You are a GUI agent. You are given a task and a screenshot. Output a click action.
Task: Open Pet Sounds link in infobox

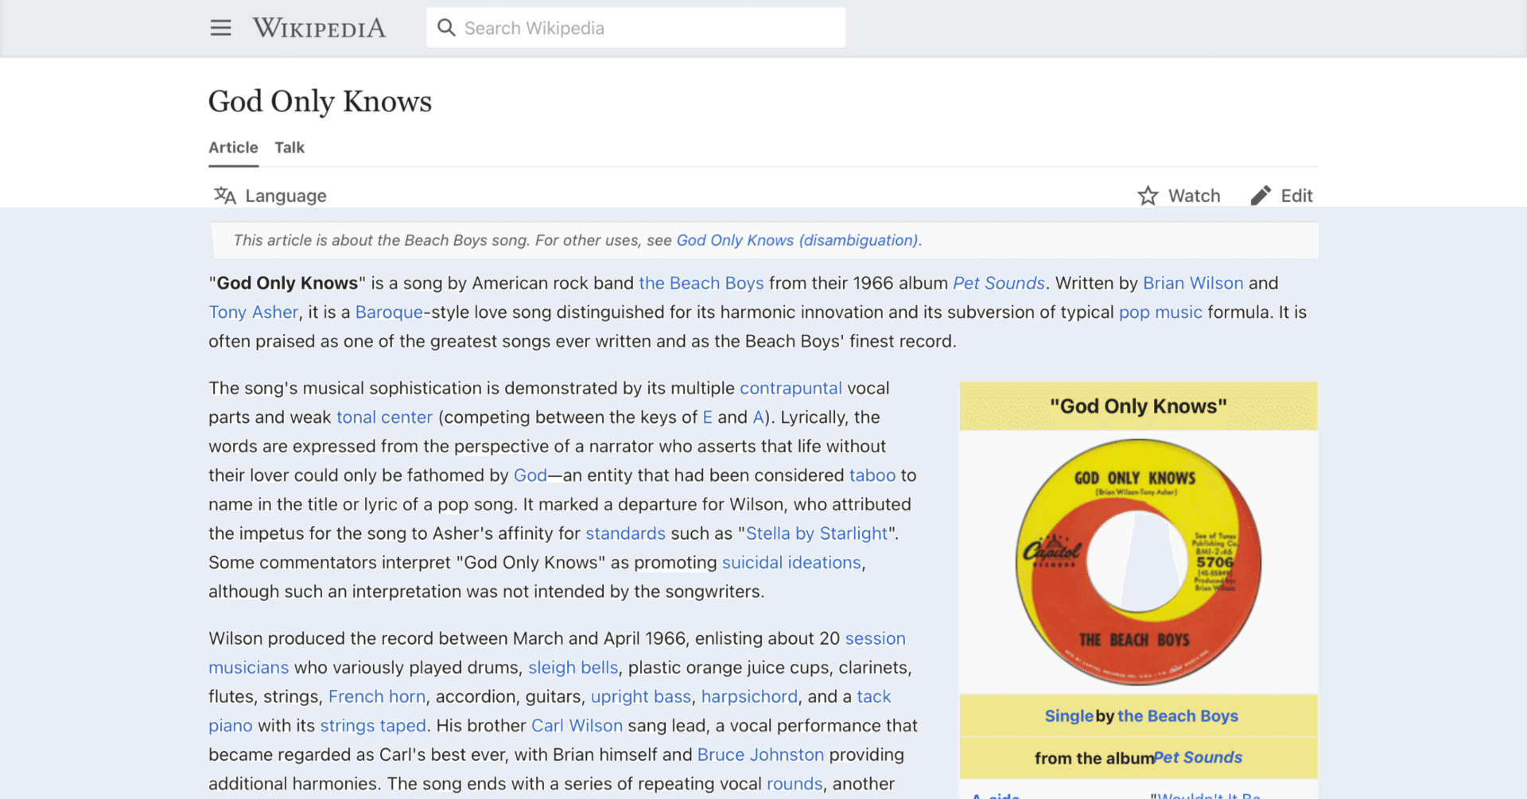1198,758
